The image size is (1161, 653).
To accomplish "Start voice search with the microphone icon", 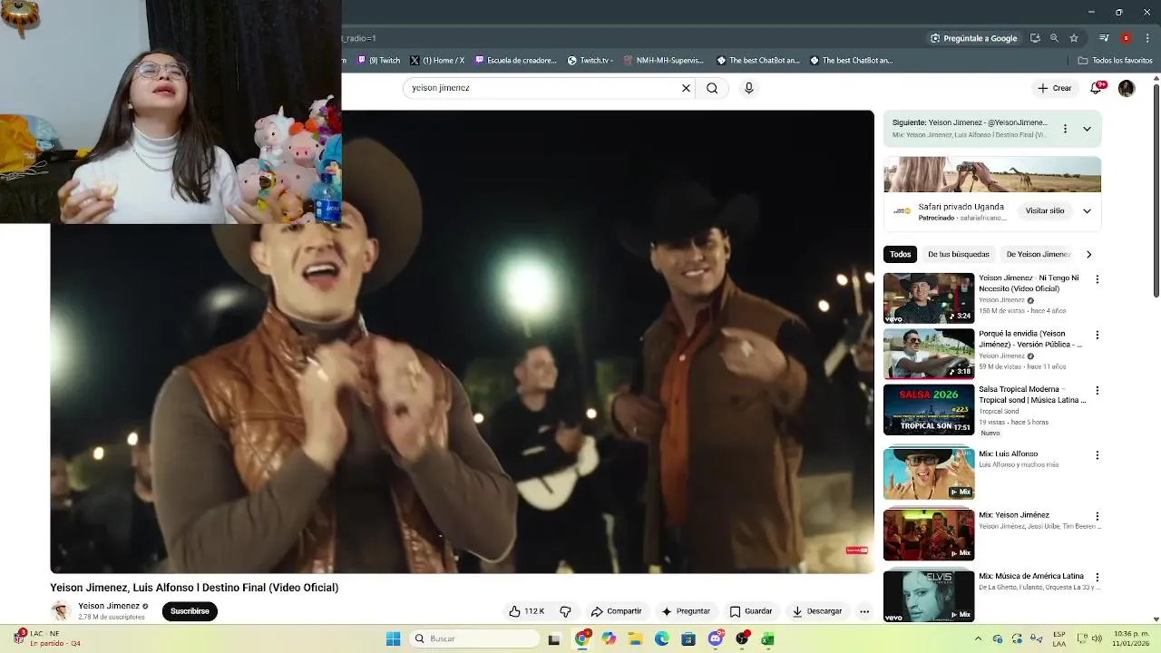I will [748, 88].
